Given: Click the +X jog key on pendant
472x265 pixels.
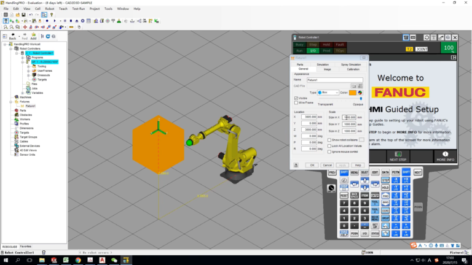Looking at the screenshot, I should (x=406, y=180).
